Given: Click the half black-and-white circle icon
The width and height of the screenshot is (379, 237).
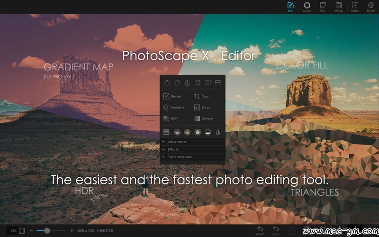Looking at the screenshot, I should (208, 132).
